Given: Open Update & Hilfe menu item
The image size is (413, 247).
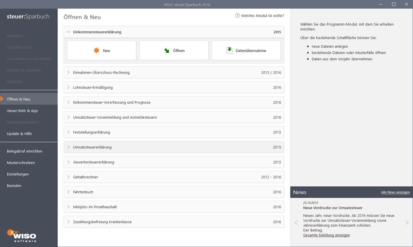Looking at the screenshot, I should (x=19, y=134).
